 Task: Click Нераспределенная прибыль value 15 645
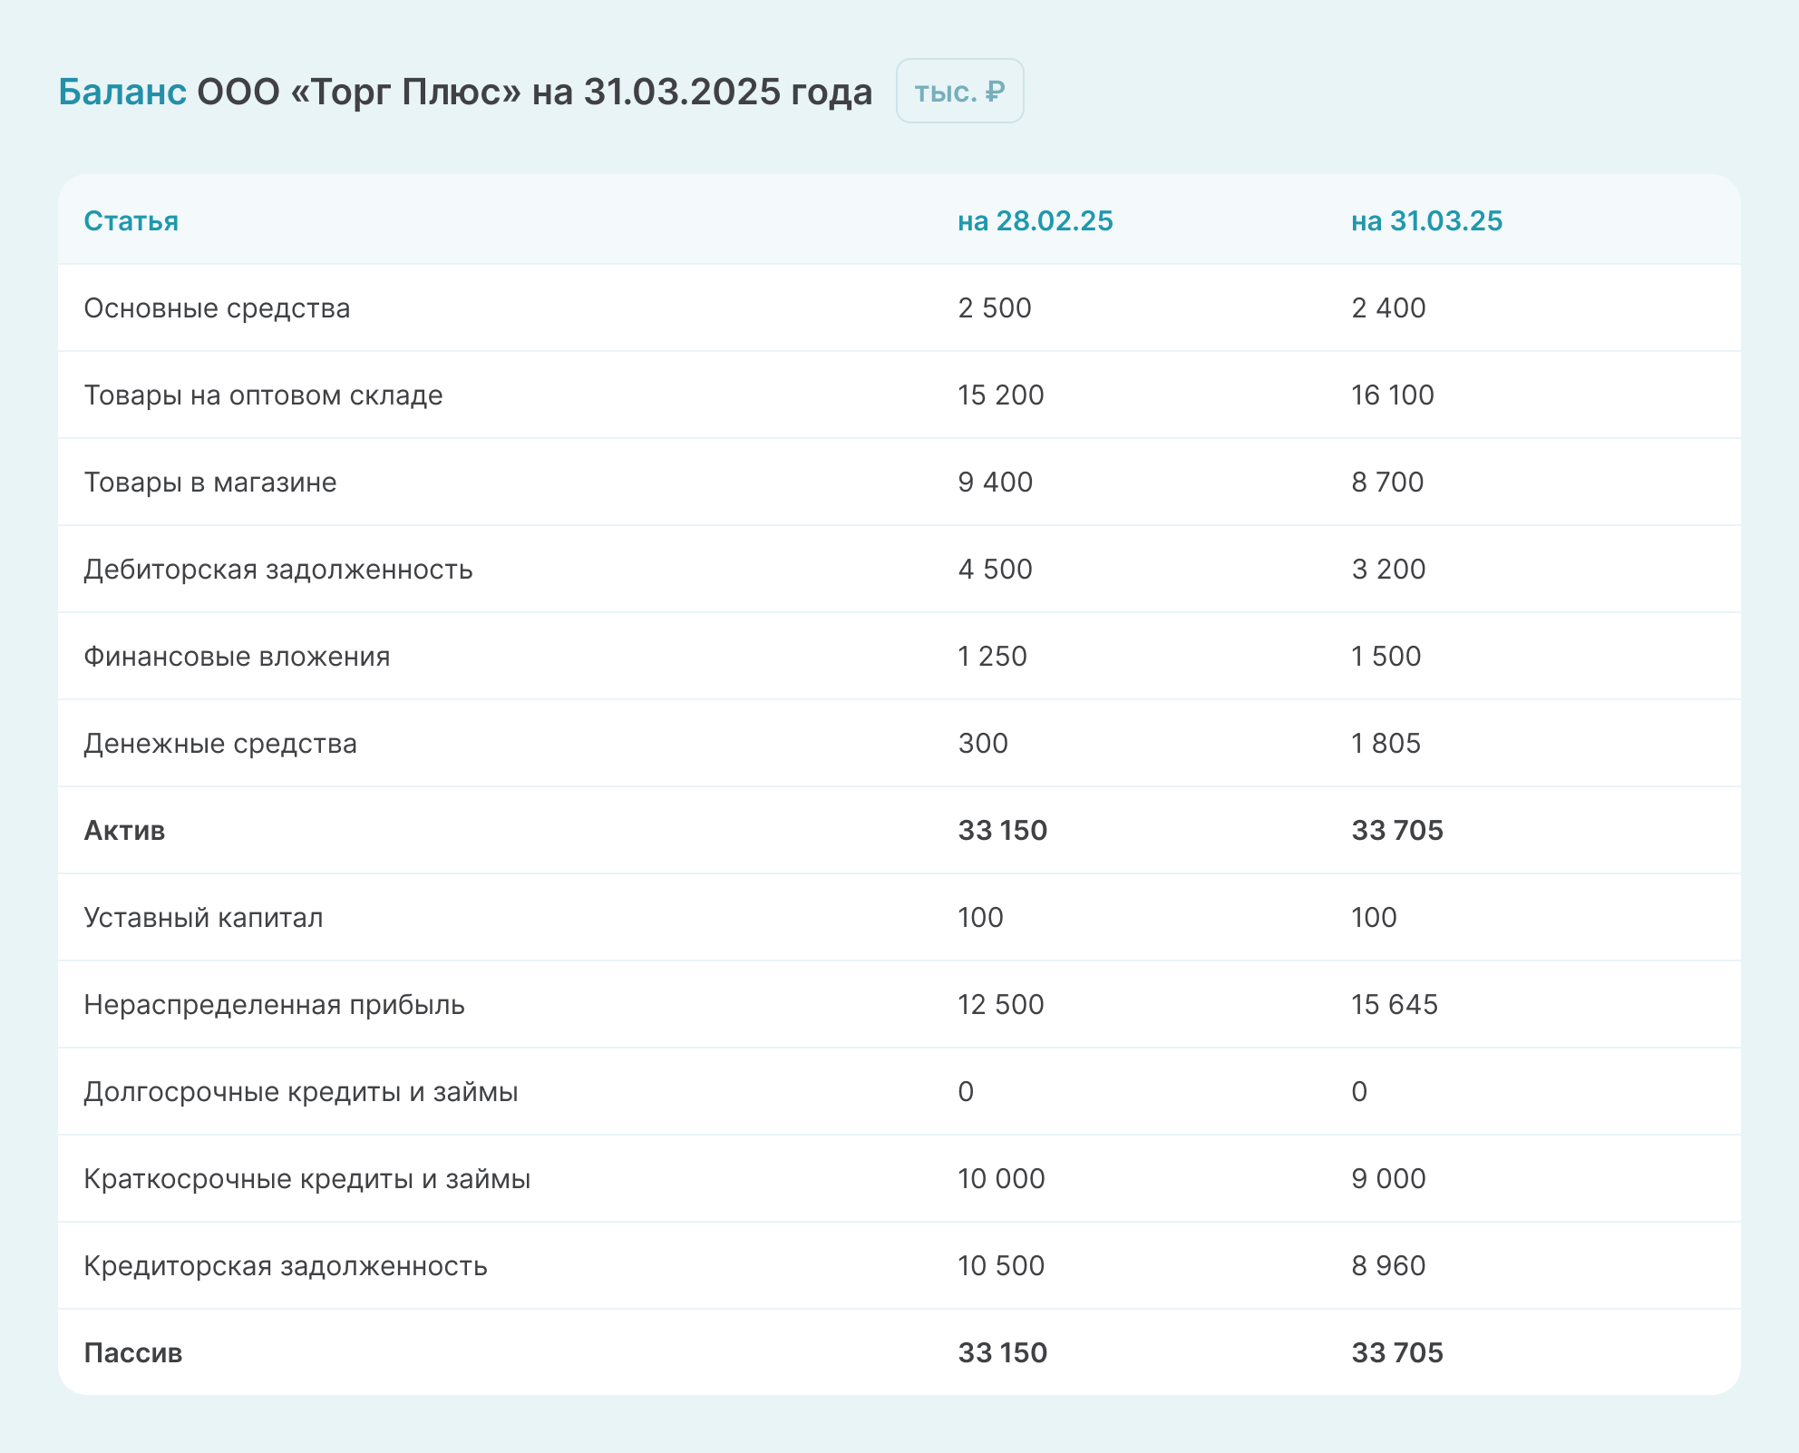pos(1394,1004)
